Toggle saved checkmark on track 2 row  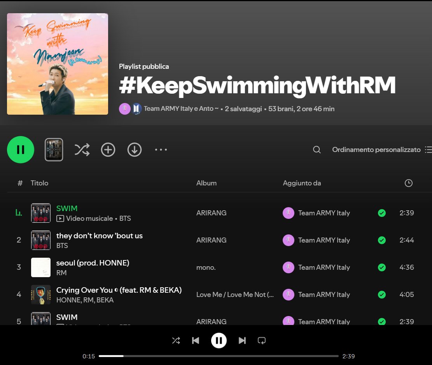382,240
